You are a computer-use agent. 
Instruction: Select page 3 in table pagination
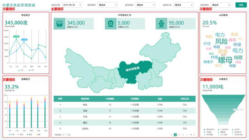(183, 135)
